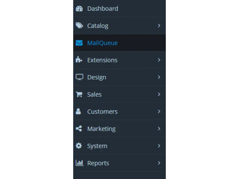
Task: Click the Catalog tags icon
Action: [79, 26]
